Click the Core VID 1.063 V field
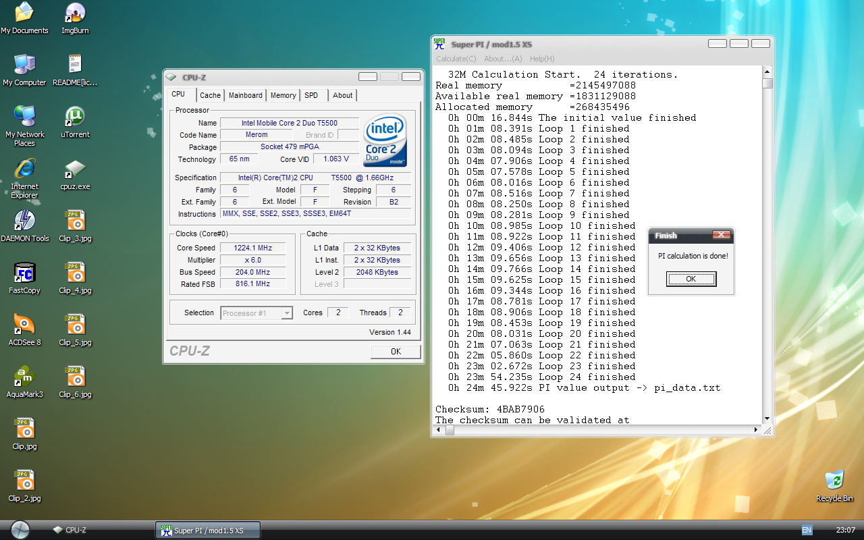 click(336, 159)
